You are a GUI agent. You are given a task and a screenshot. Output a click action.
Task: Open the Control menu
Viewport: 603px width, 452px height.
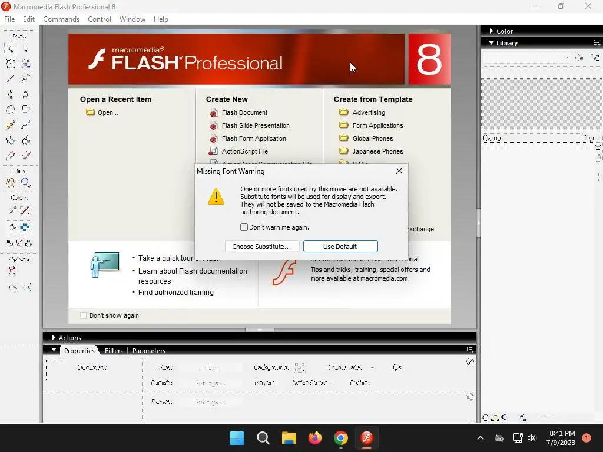tap(99, 19)
